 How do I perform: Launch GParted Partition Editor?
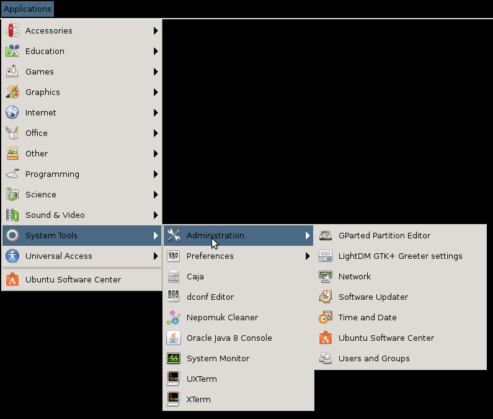click(400, 235)
